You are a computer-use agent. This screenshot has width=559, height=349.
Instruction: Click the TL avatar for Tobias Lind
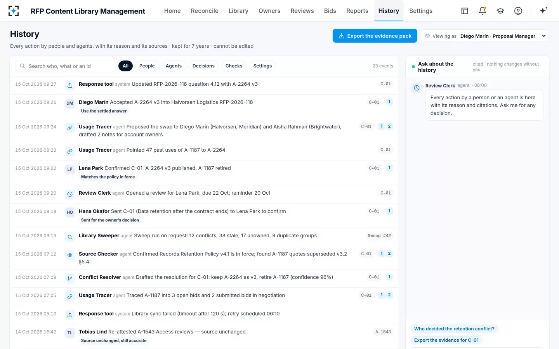coord(70,333)
